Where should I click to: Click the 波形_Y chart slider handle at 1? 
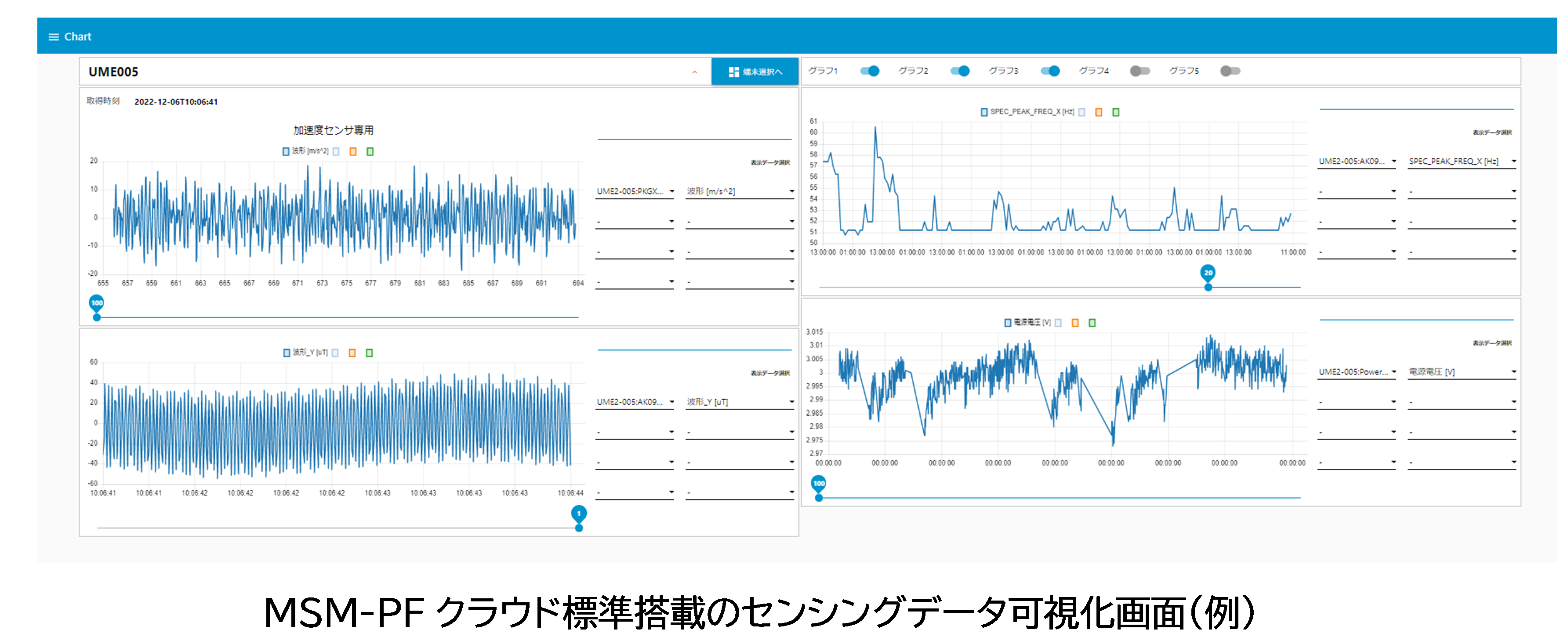tap(579, 528)
